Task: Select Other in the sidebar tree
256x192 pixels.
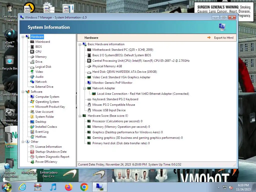Action: (34, 142)
